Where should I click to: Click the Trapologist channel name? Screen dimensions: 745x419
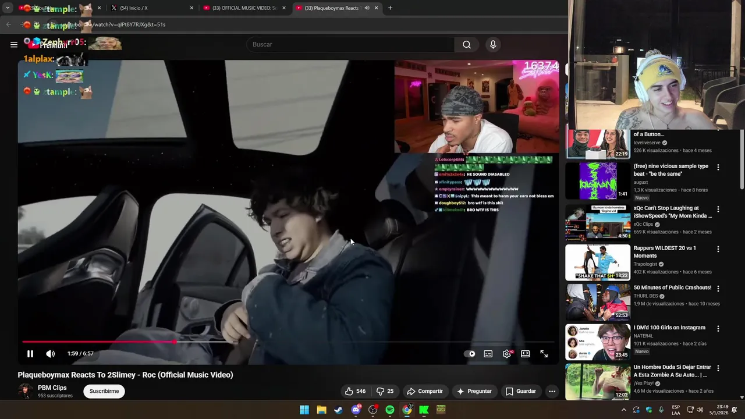[645, 264]
